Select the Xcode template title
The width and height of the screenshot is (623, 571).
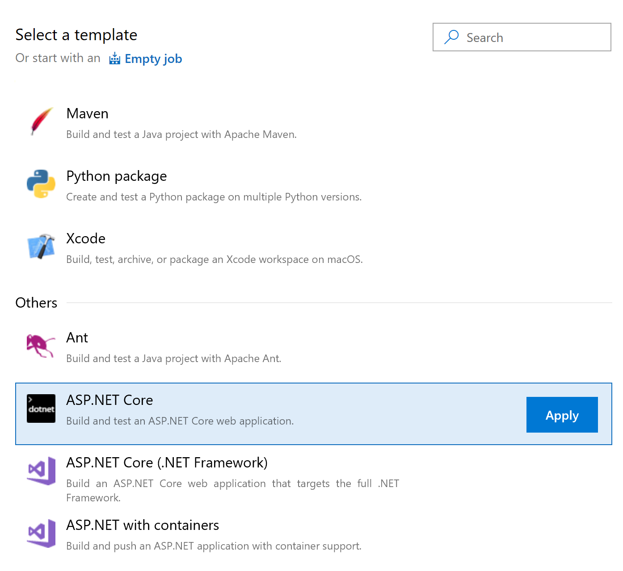tap(86, 238)
